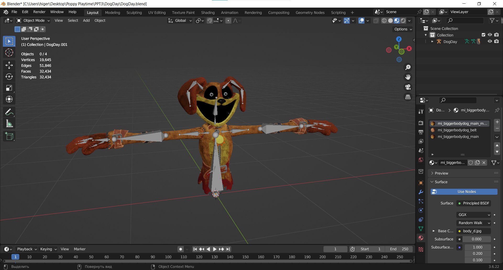Remove the selected material slot

(497, 128)
